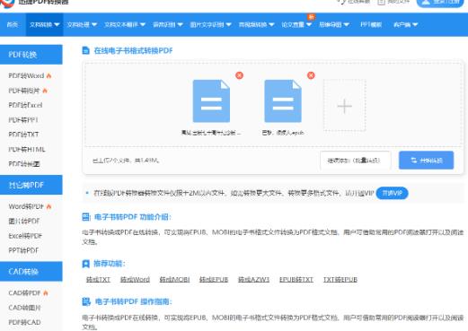Expand the 图片文字识别 dropdown menu

point(210,24)
